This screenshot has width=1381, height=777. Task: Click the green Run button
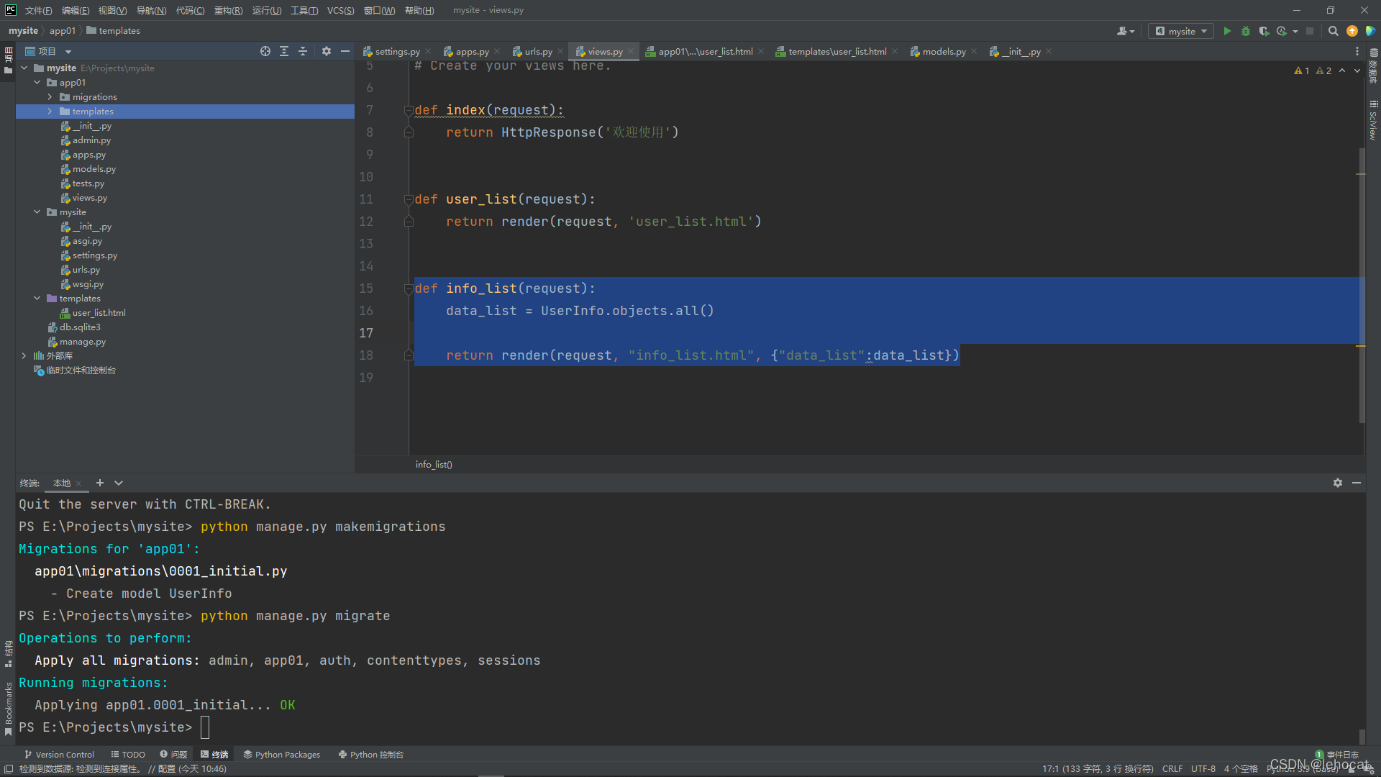1227,31
